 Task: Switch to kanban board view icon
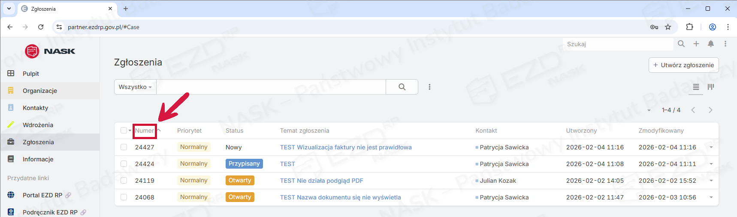click(x=711, y=87)
